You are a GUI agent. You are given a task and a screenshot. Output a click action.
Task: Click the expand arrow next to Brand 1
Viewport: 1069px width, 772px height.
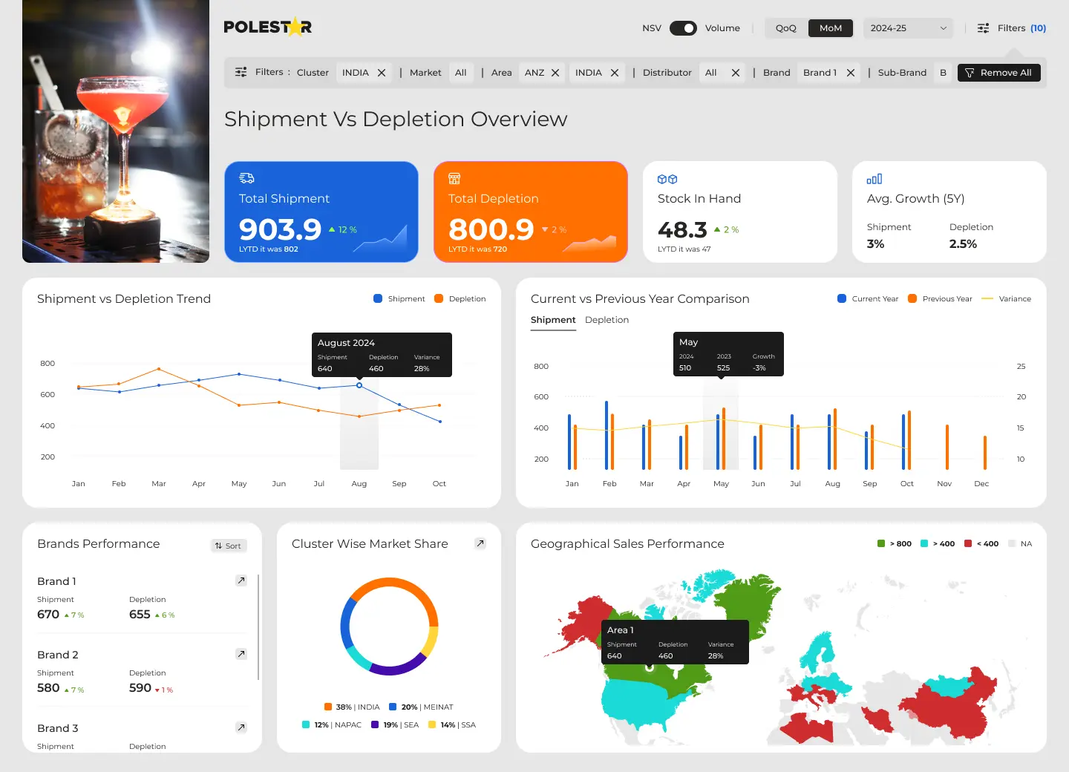(241, 580)
